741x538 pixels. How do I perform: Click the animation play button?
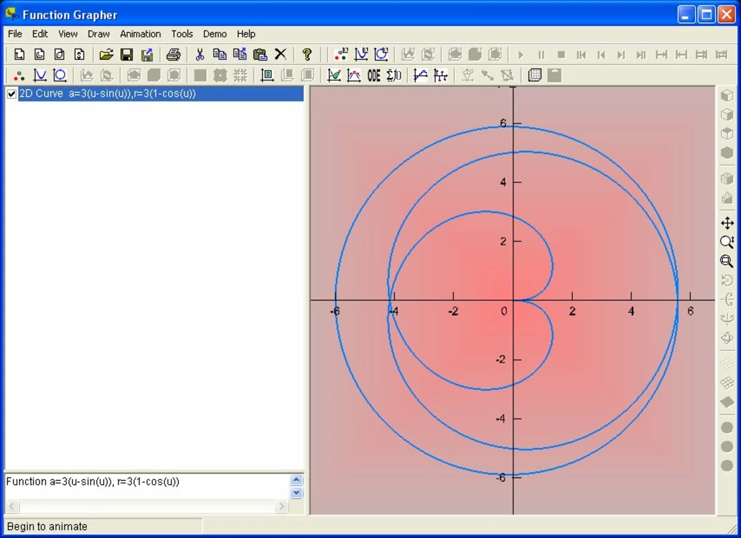tap(521, 54)
